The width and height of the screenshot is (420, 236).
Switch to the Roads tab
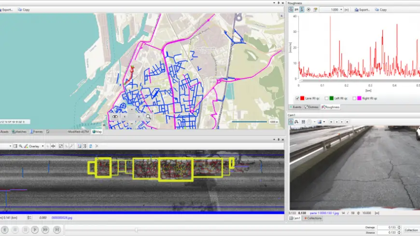click(x=4, y=132)
